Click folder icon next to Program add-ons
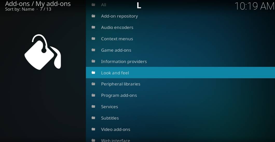Viewport: 275px width, 142px height. (93, 95)
